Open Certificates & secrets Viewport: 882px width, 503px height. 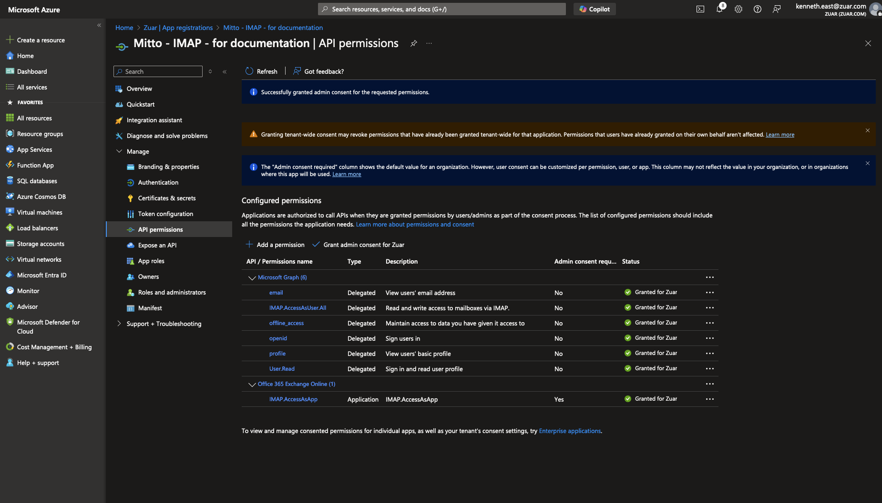click(x=167, y=198)
